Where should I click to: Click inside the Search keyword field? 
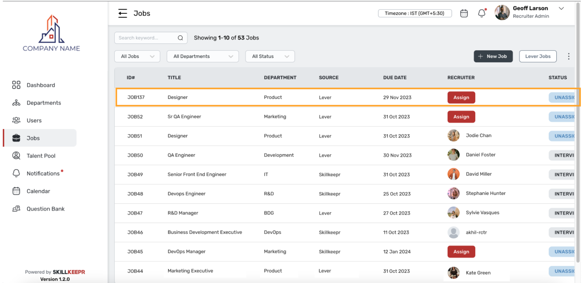coord(144,38)
